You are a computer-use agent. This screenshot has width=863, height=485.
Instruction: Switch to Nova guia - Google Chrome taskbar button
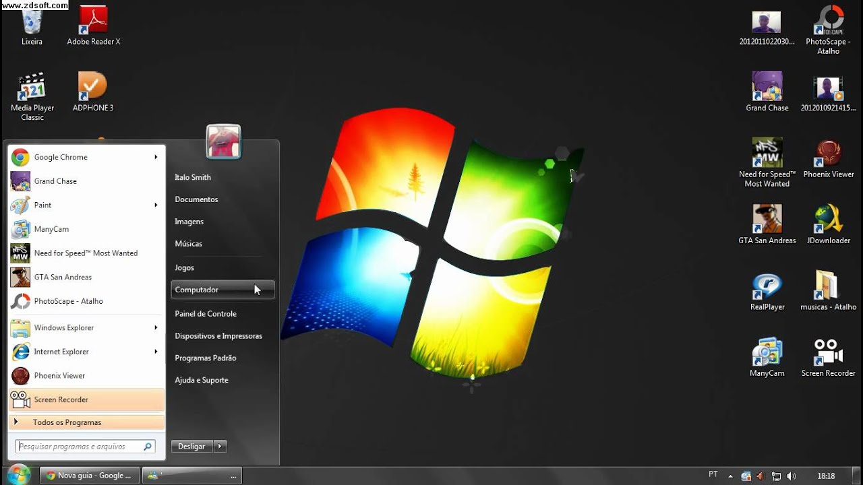(x=89, y=476)
